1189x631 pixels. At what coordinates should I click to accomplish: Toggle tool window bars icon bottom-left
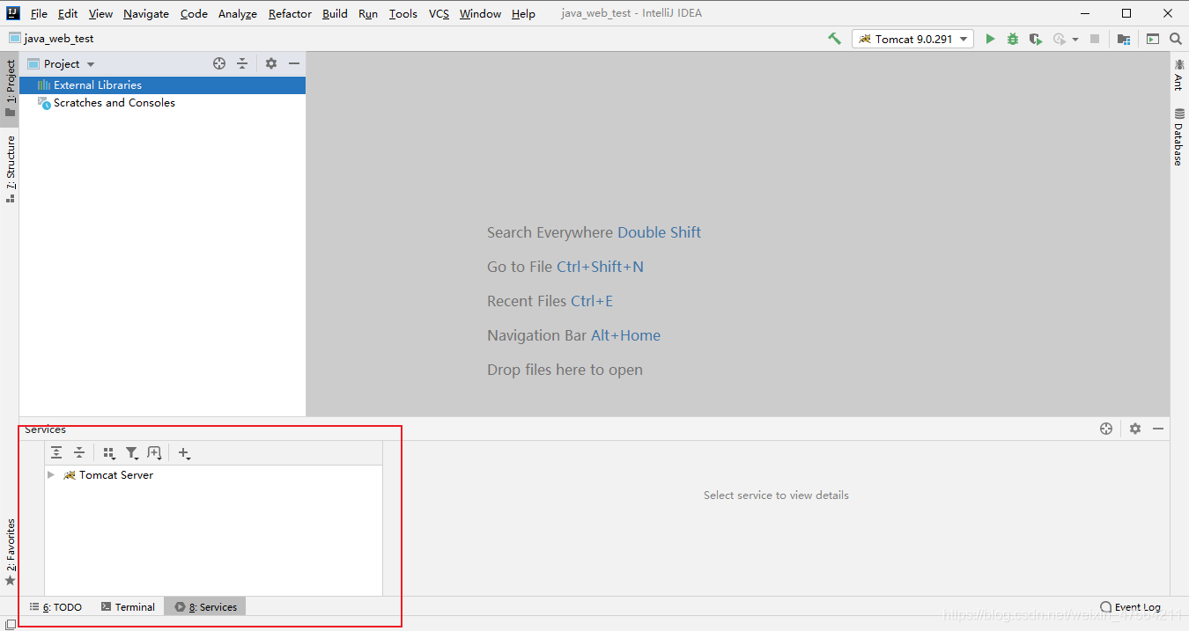[x=10, y=624]
